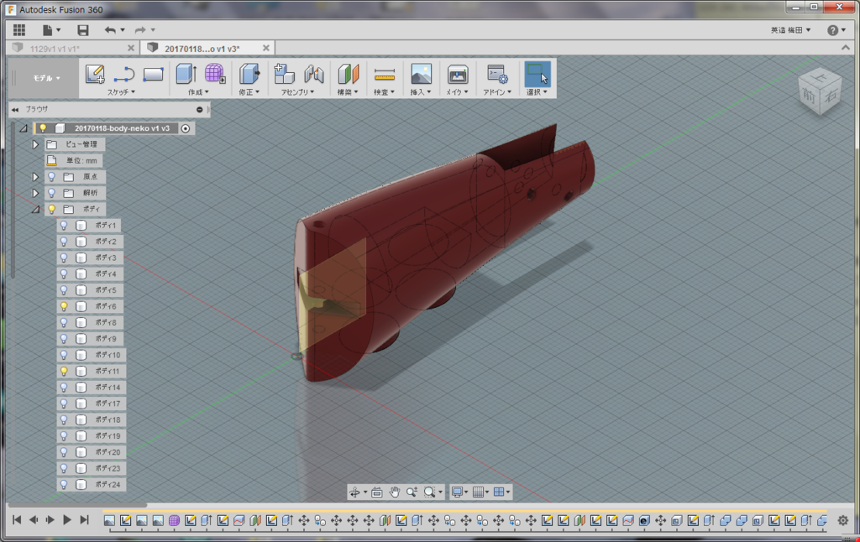Hide ボディ6 using its bulb

click(64, 306)
